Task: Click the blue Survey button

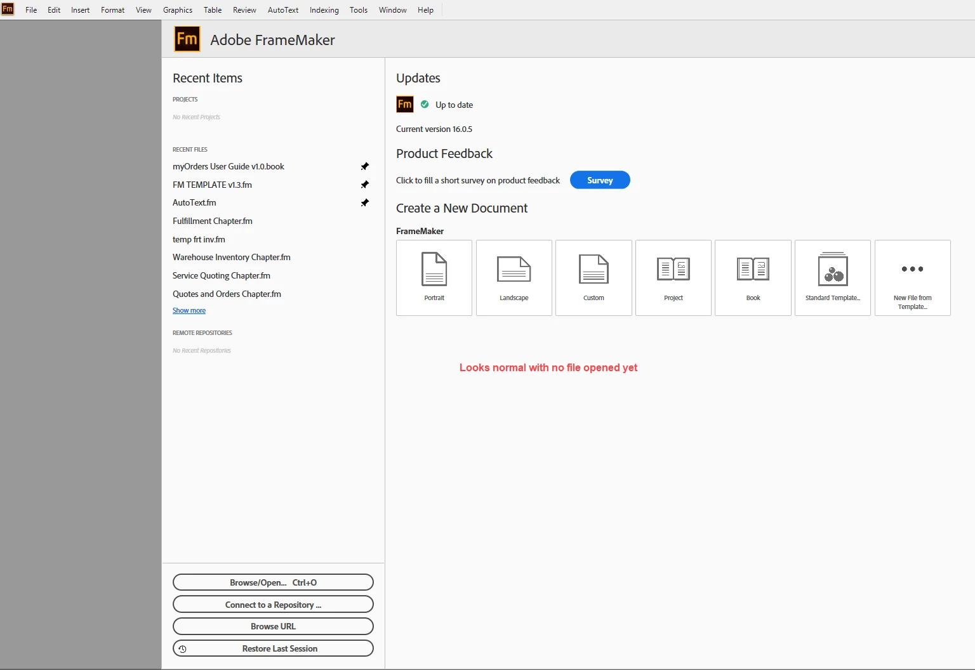Action: 600,180
